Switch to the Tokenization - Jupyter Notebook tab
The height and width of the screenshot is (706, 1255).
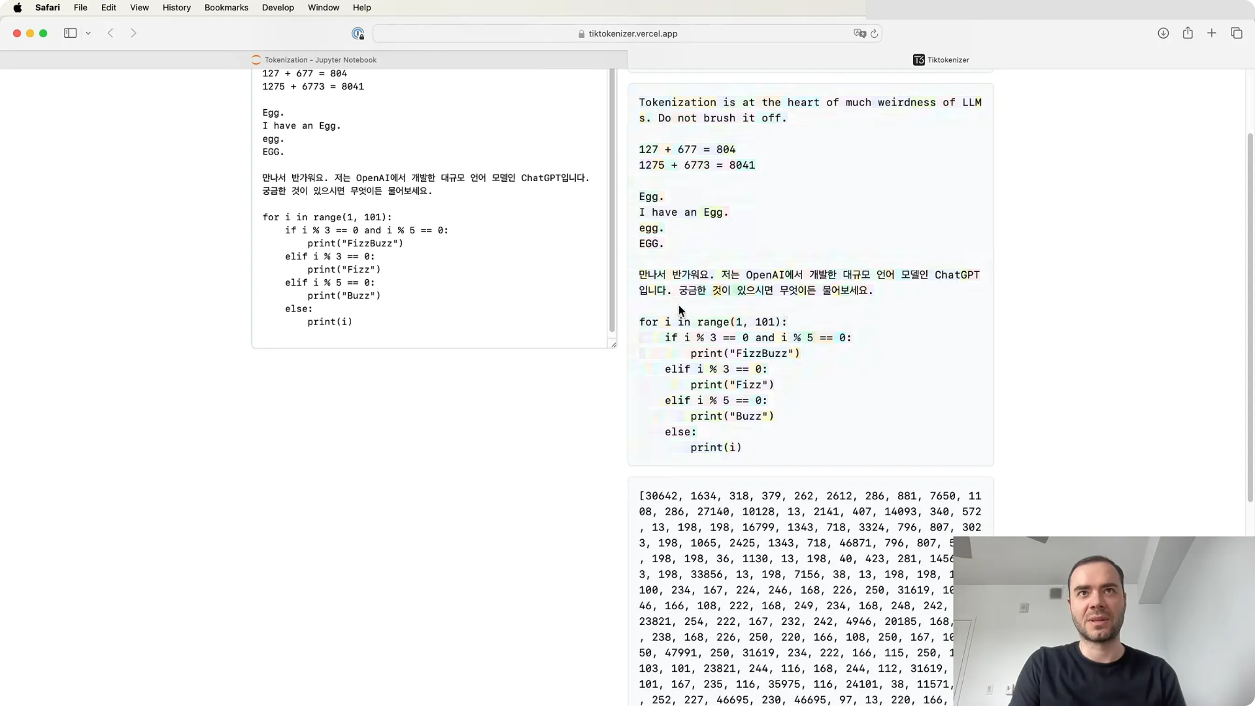coord(314,60)
